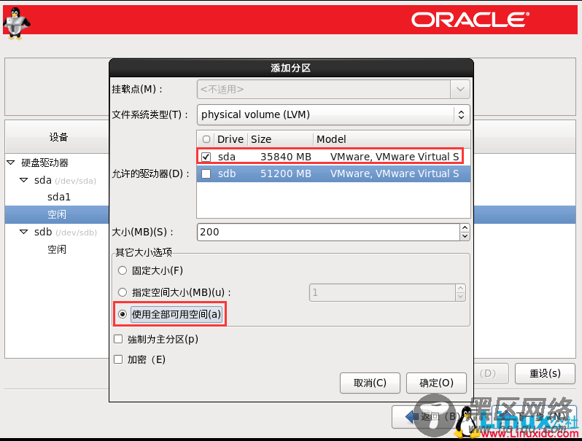Click the Model column header

click(392, 139)
